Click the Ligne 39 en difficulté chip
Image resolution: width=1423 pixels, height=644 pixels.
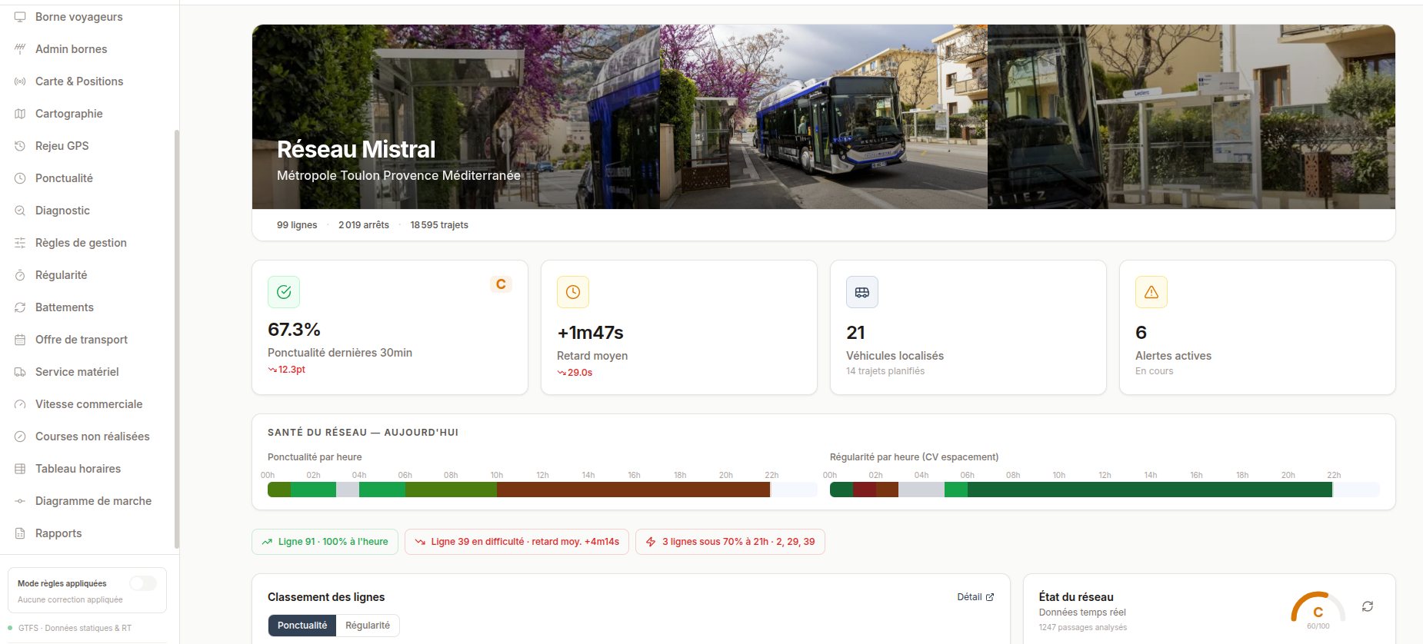[x=517, y=542]
